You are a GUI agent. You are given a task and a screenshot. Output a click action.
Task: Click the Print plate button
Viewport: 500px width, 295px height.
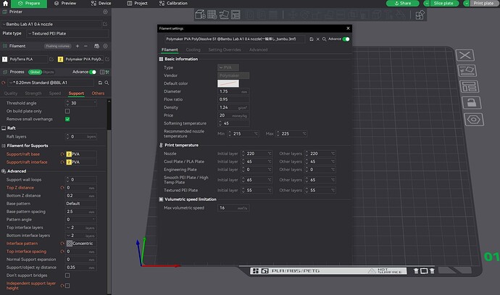click(x=483, y=3)
